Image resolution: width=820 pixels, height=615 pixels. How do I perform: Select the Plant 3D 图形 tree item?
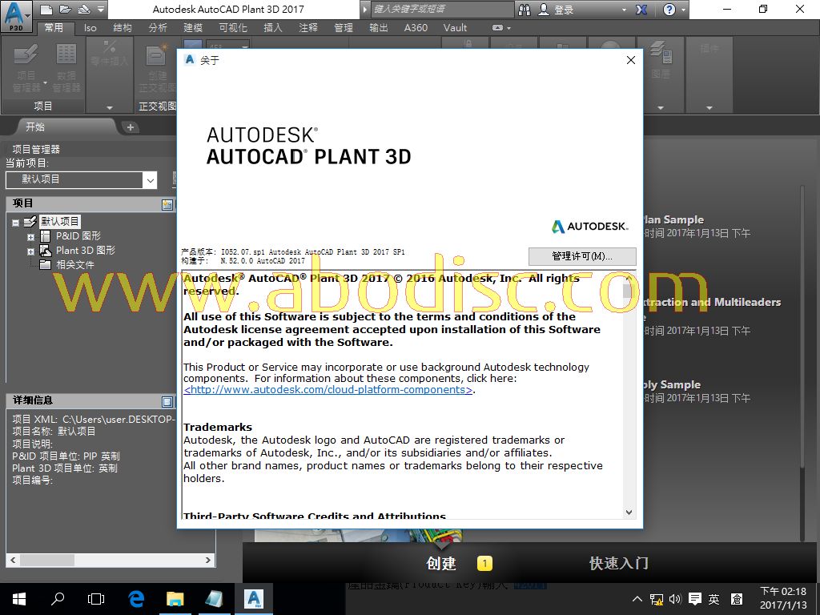click(85, 251)
